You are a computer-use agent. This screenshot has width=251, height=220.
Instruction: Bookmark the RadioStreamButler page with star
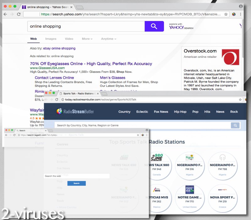[x=240, y=100]
